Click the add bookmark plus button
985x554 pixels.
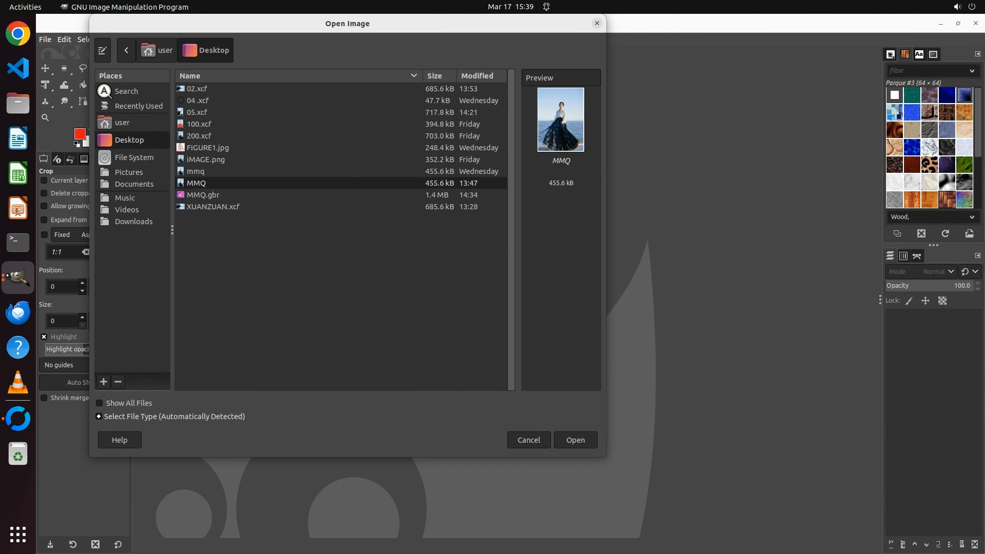point(104,382)
